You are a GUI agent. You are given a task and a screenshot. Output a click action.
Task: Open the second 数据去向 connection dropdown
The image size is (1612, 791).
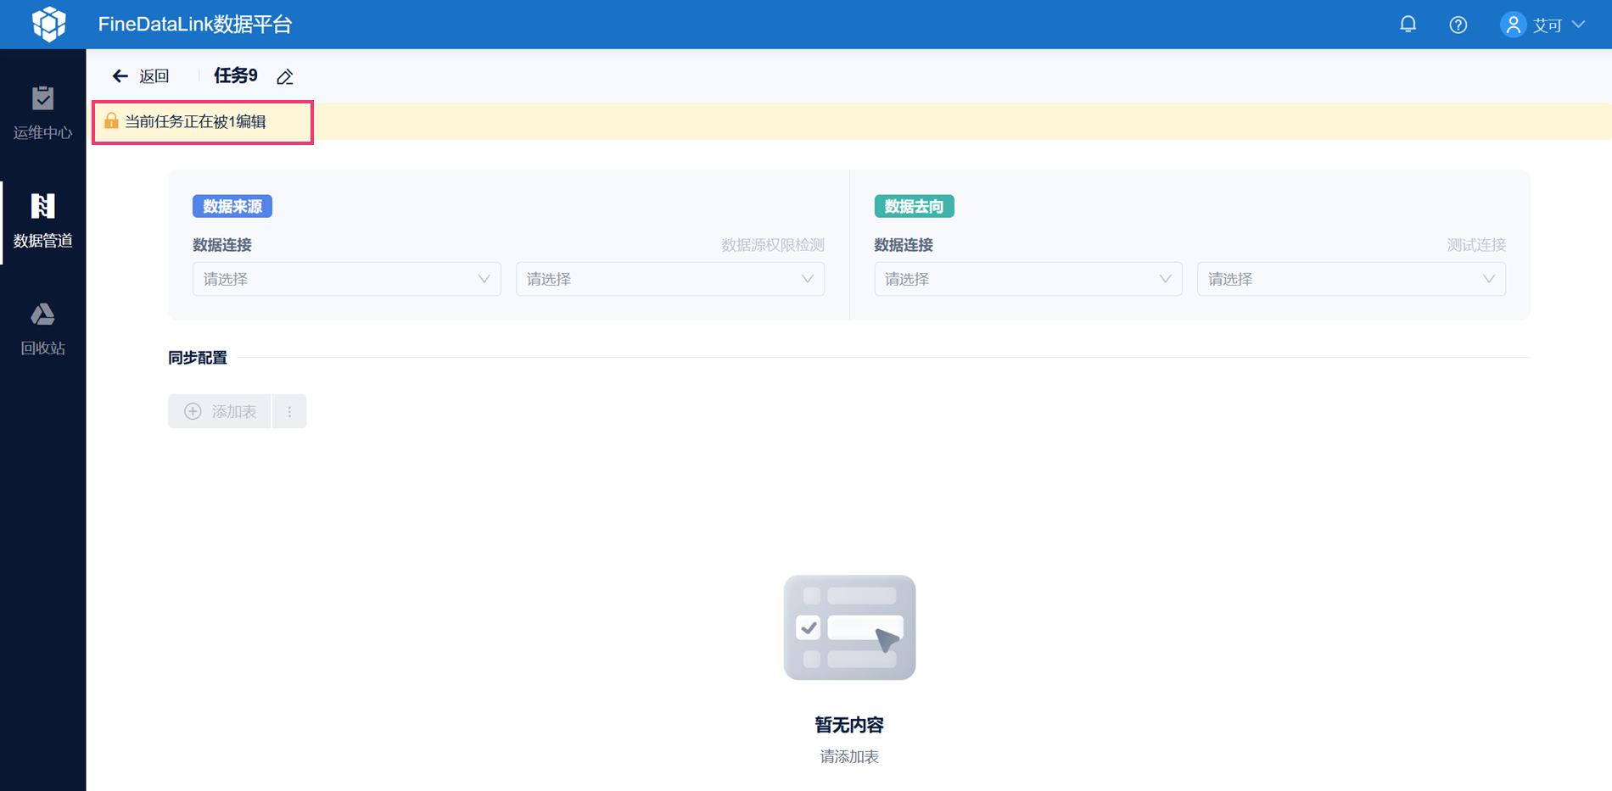[x=1352, y=279]
